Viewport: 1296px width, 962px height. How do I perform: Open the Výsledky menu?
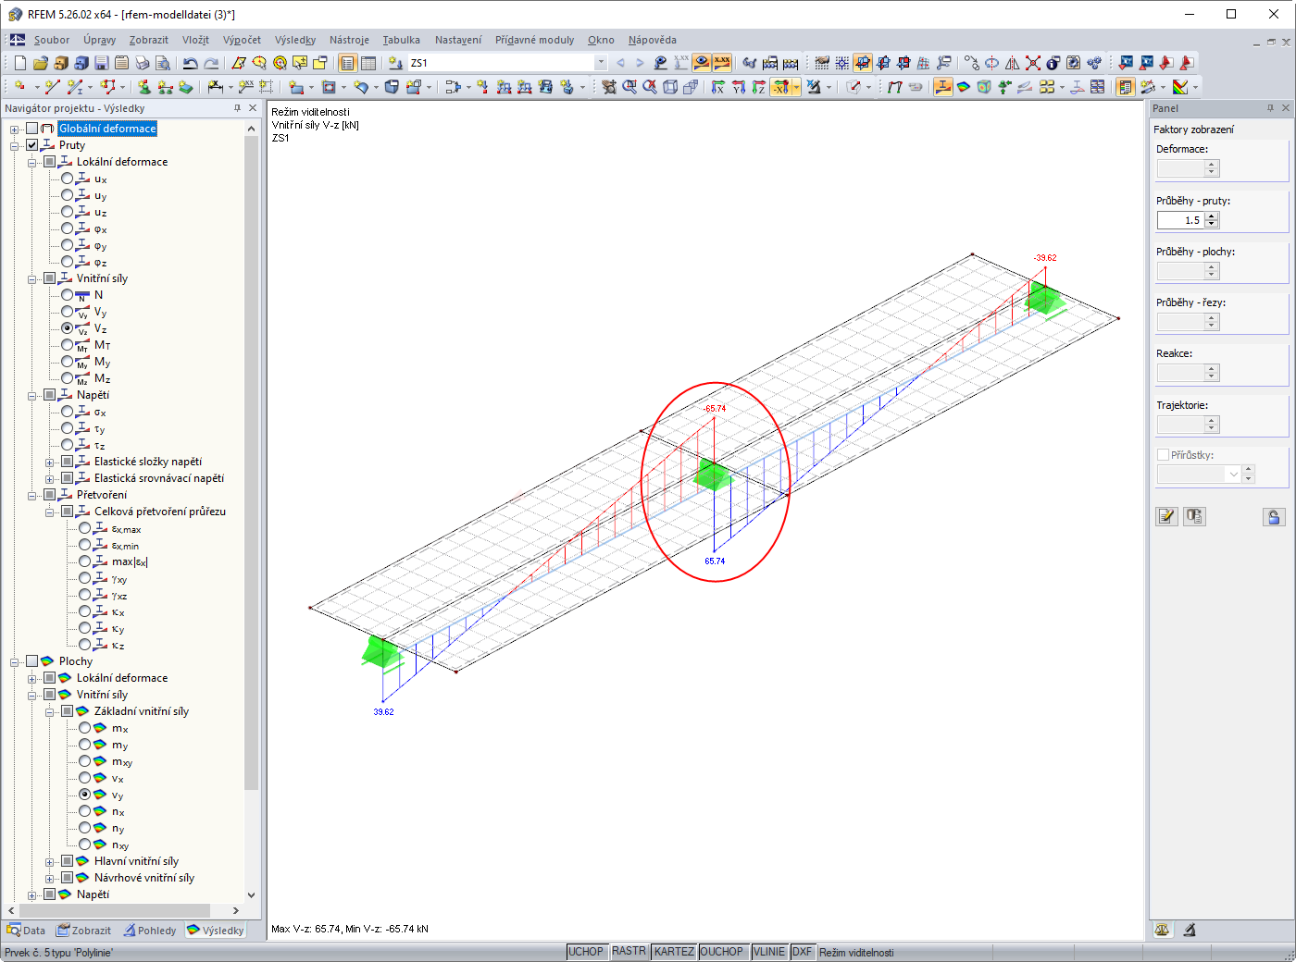(295, 40)
